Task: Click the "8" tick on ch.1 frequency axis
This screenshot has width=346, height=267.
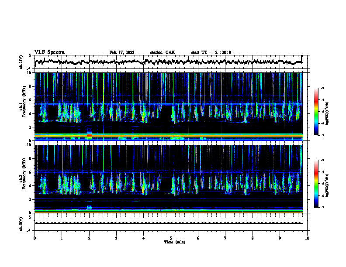Action: (x=31, y=86)
